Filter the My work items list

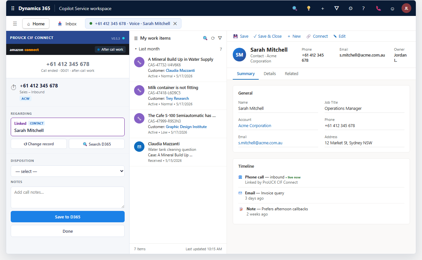[220, 38]
